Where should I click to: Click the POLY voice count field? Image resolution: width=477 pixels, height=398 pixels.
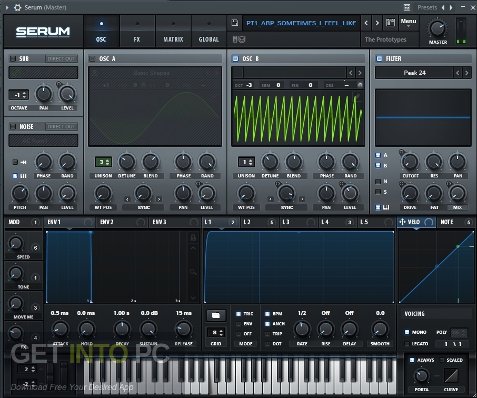pyautogui.click(x=459, y=332)
